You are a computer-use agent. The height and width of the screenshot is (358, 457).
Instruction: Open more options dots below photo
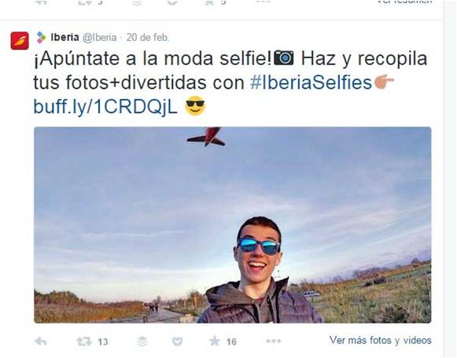click(x=274, y=342)
